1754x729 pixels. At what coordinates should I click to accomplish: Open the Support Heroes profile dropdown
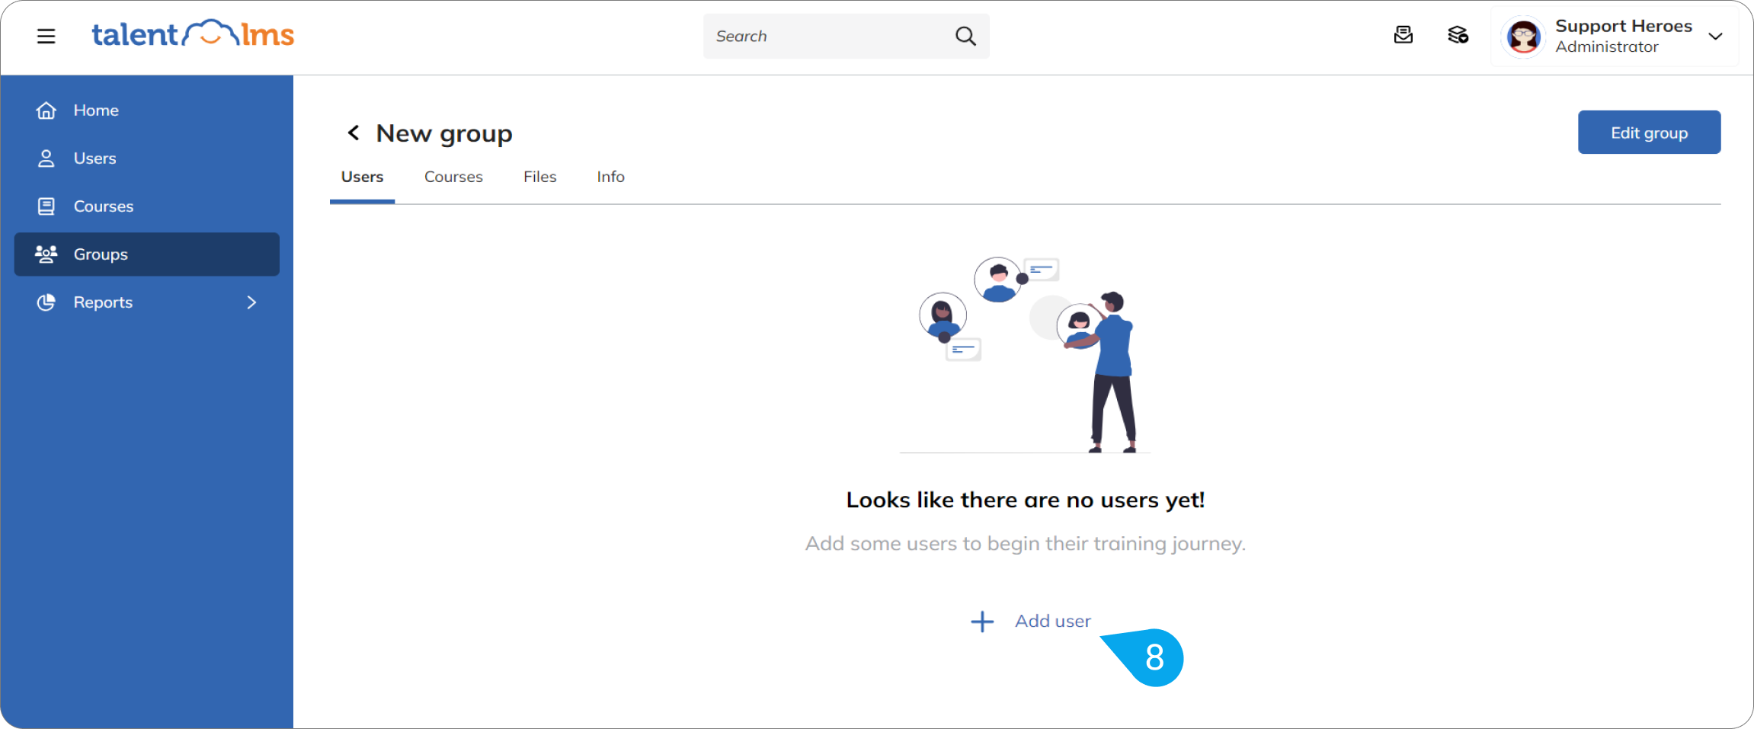[x=1715, y=36]
